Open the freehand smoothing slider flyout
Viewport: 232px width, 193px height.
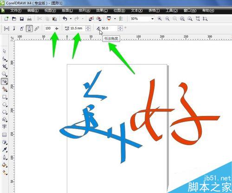pyautogui.click(x=57, y=28)
